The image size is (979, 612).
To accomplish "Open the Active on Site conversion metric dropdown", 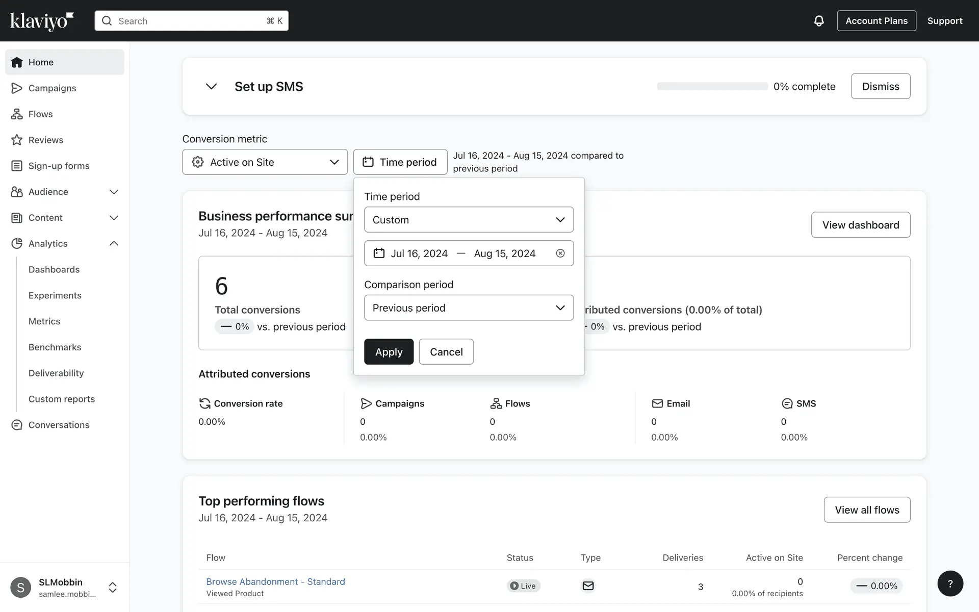I will (x=265, y=162).
